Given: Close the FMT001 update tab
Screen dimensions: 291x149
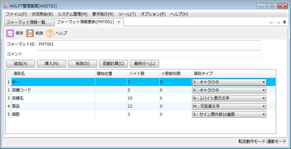Looking at the screenshot, I should [119, 22].
